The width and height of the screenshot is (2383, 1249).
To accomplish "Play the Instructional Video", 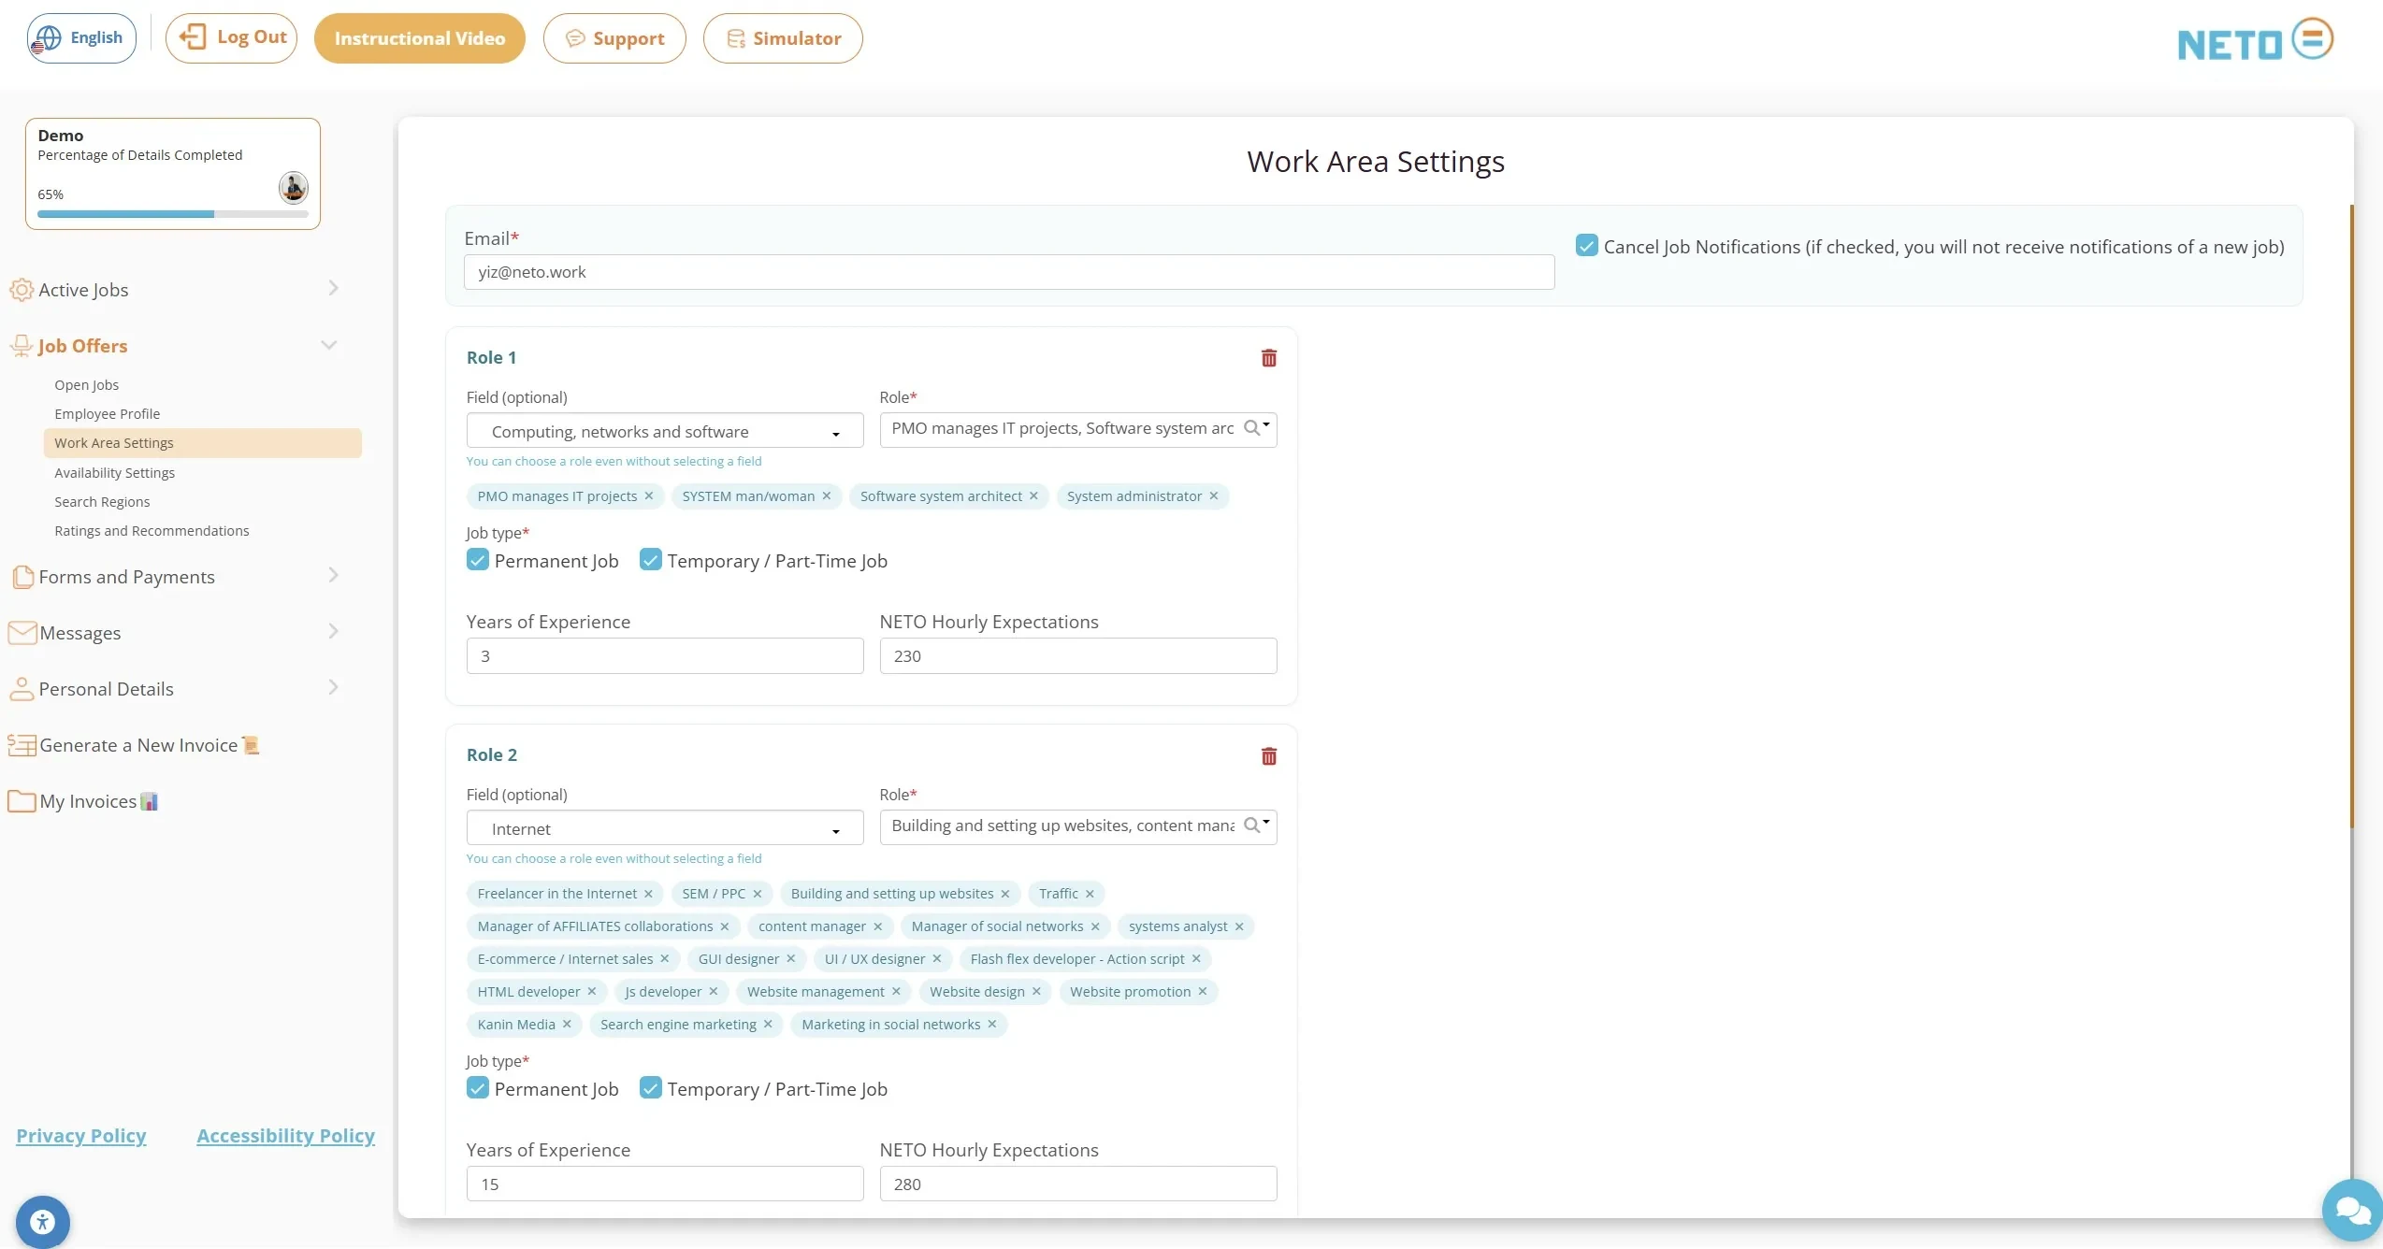I will 419,38.
